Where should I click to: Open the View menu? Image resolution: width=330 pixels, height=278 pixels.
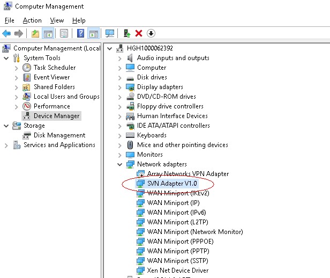(x=57, y=20)
